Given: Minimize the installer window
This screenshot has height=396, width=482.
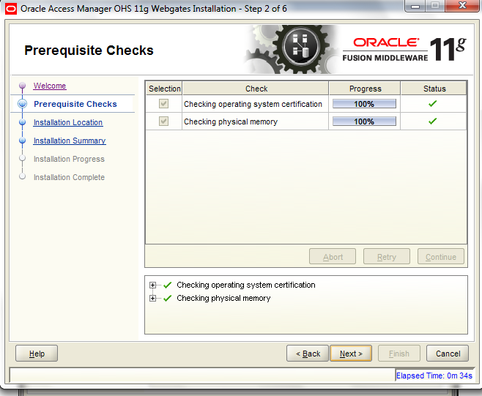Looking at the screenshot, I should coord(415,6).
